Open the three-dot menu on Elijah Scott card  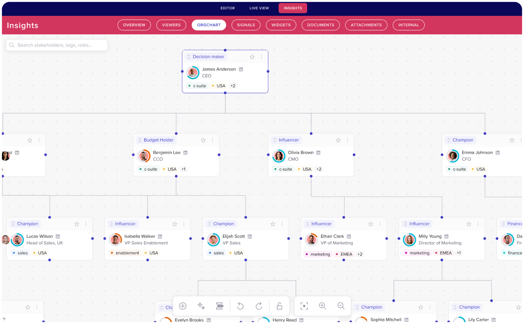tap(282, 224)
